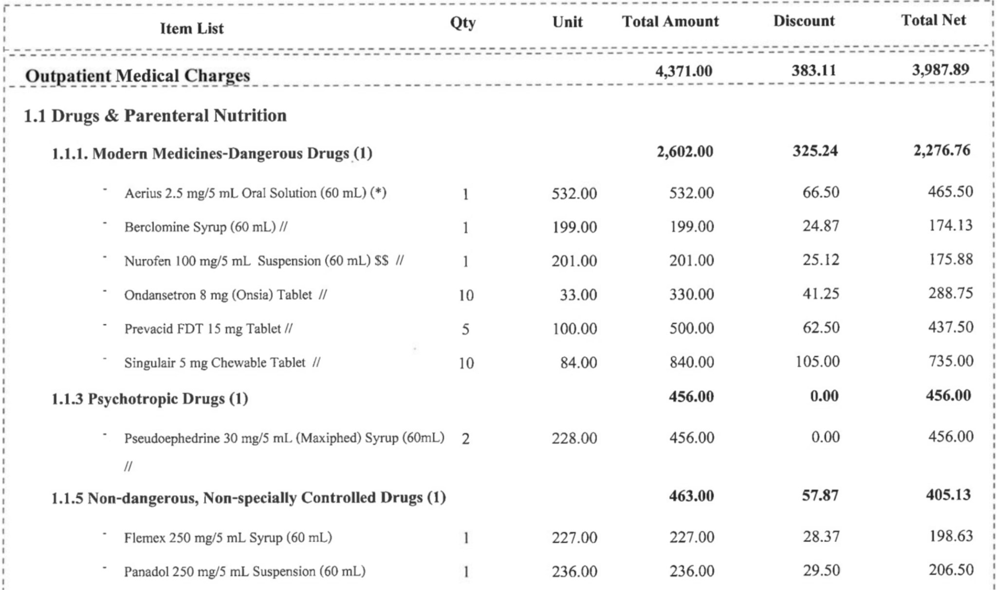Click the Singulair Chewable Tablet item name
Screen dimensions: 997x590
click(x=222, y=363)
